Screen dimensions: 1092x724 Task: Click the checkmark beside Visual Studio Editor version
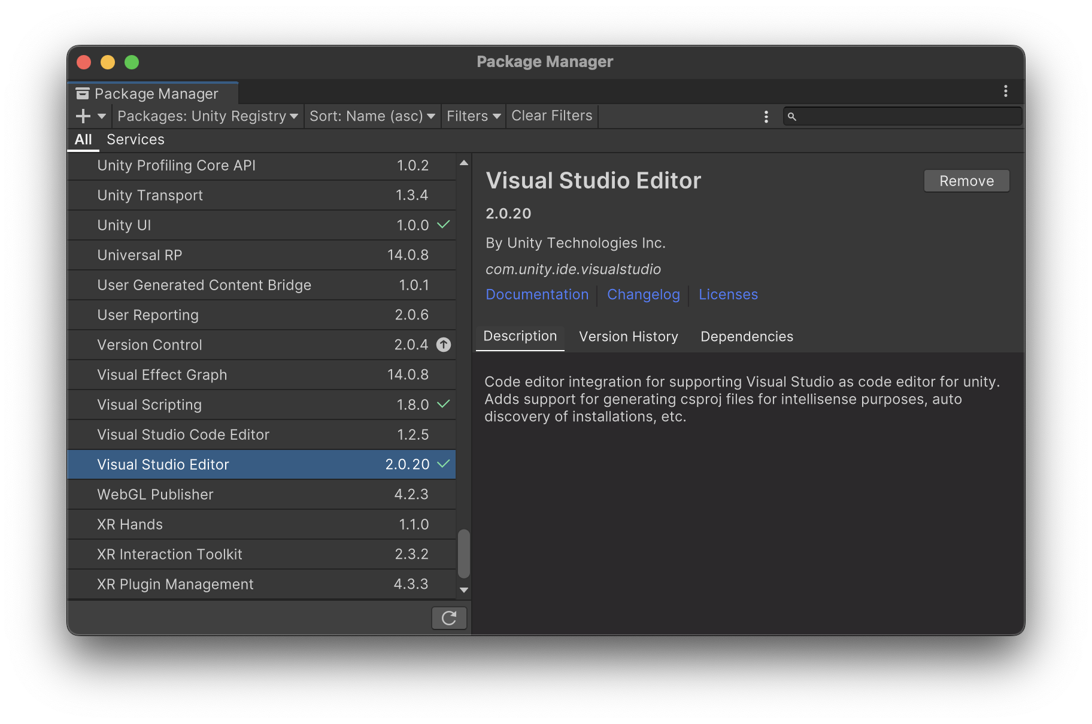click(443, 464)
